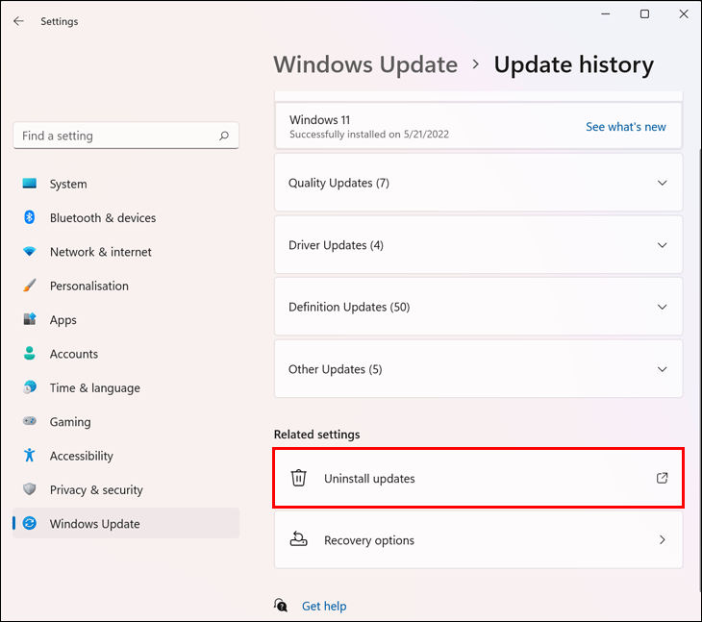Click the Recovery options drive icon
This screenshot has height=622, width=702.
(x=299, y=539)
